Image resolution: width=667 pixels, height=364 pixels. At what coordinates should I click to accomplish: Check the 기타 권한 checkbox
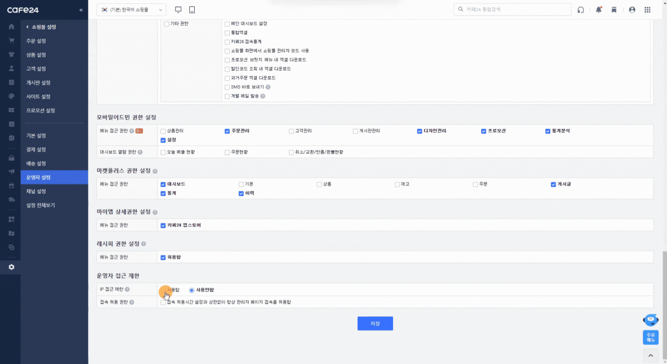(167, 24)
